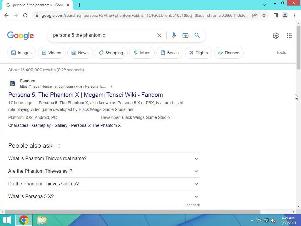Viewport: 301px width, 226px height.
Task: Go back using the browser back arrow
Action: (x=6, y=15)
